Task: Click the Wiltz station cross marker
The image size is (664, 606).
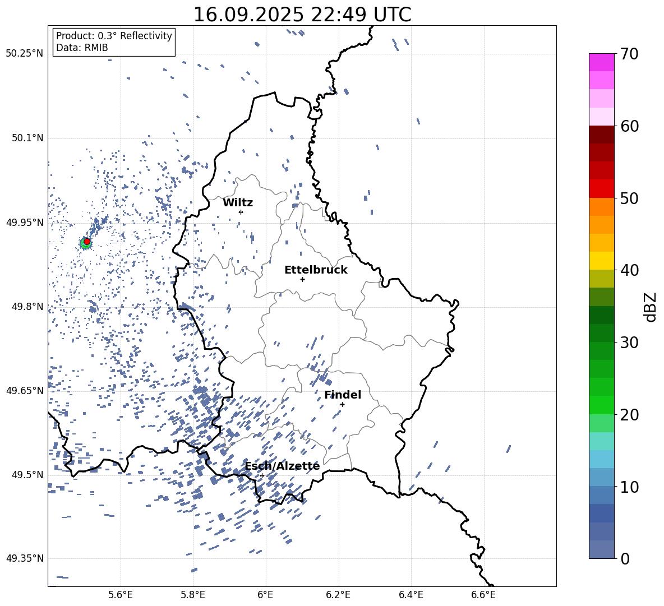Action: (x=241, y=212)
